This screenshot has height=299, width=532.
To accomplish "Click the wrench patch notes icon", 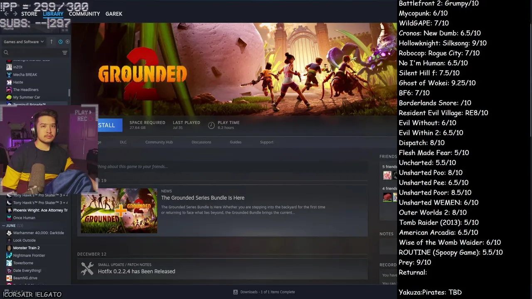I will (87, 268).
